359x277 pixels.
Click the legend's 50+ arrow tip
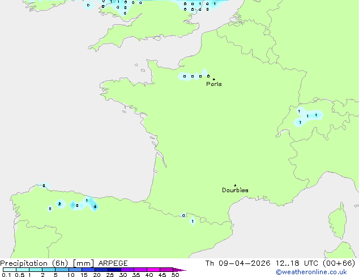[x=179, y=270]
